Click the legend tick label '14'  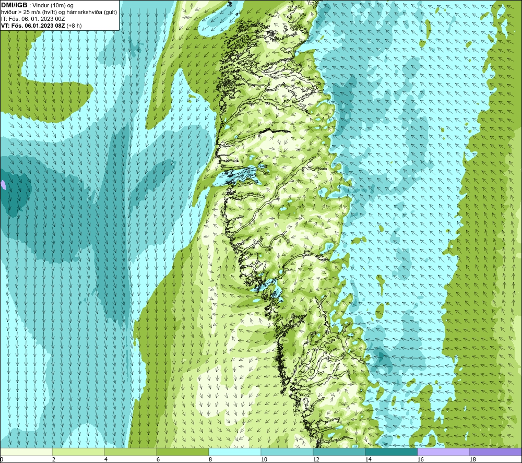point(368,459)
